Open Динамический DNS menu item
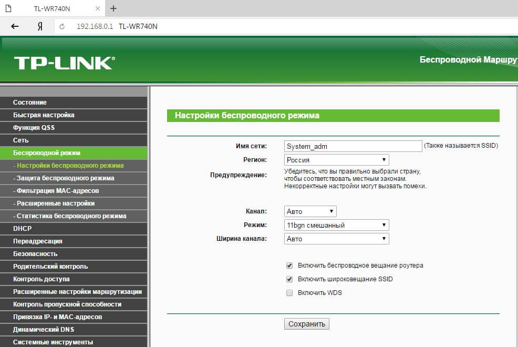The width and height of the screenshot is (518, 347). pyautogui.click(x=74, y=330)
